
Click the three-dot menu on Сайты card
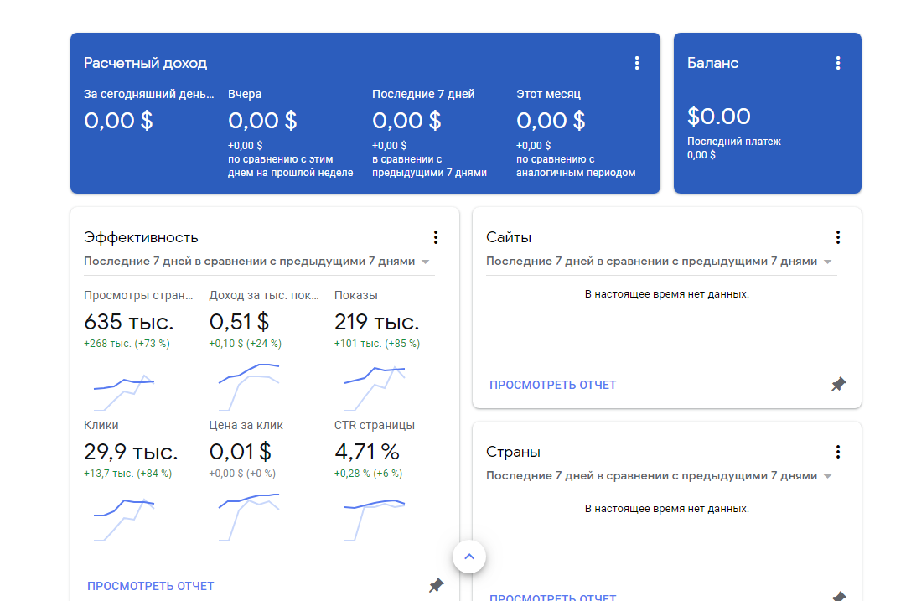pos(838,237)
